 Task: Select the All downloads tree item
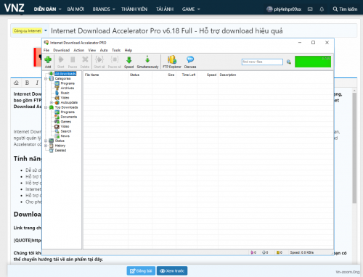pos(65,74)
